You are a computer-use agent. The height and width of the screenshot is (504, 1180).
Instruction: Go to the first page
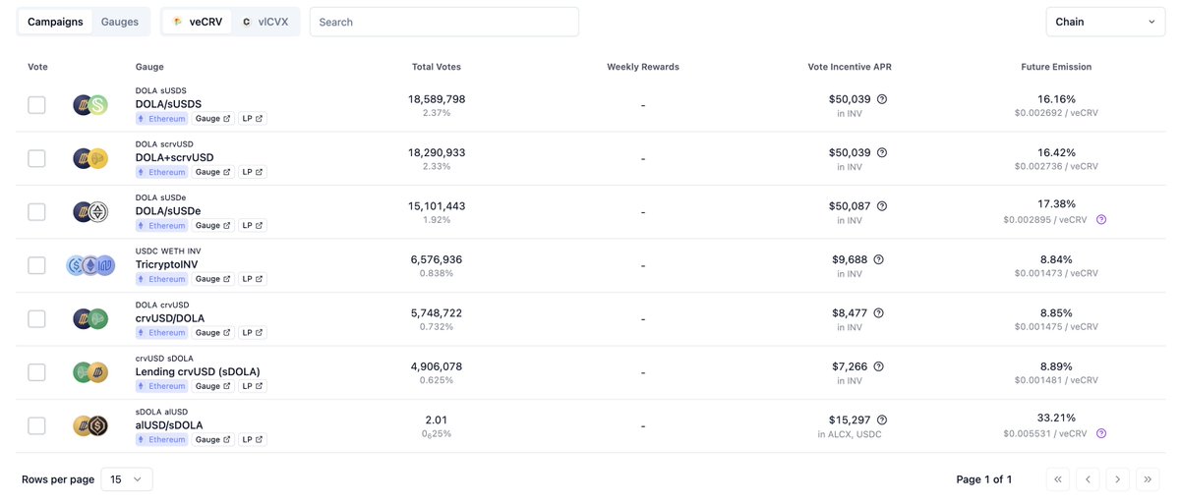1058,479
